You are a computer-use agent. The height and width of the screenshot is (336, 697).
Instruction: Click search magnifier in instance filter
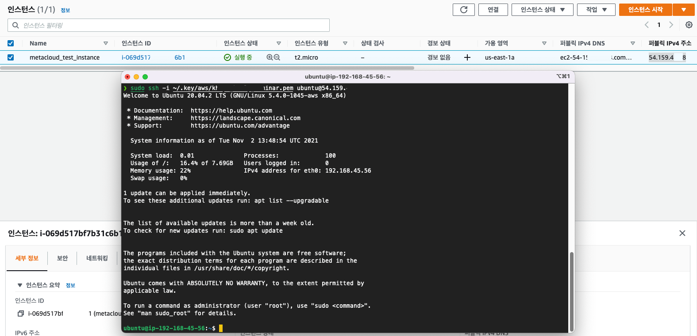[x=15, y=25]
